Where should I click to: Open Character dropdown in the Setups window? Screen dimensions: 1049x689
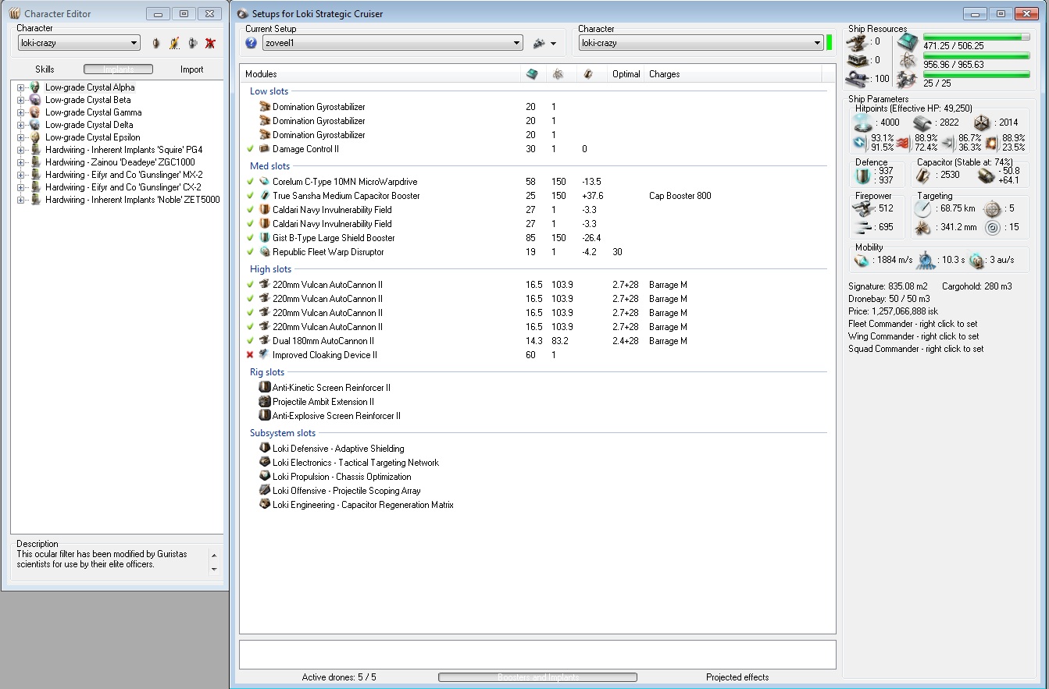coord(701,43)
